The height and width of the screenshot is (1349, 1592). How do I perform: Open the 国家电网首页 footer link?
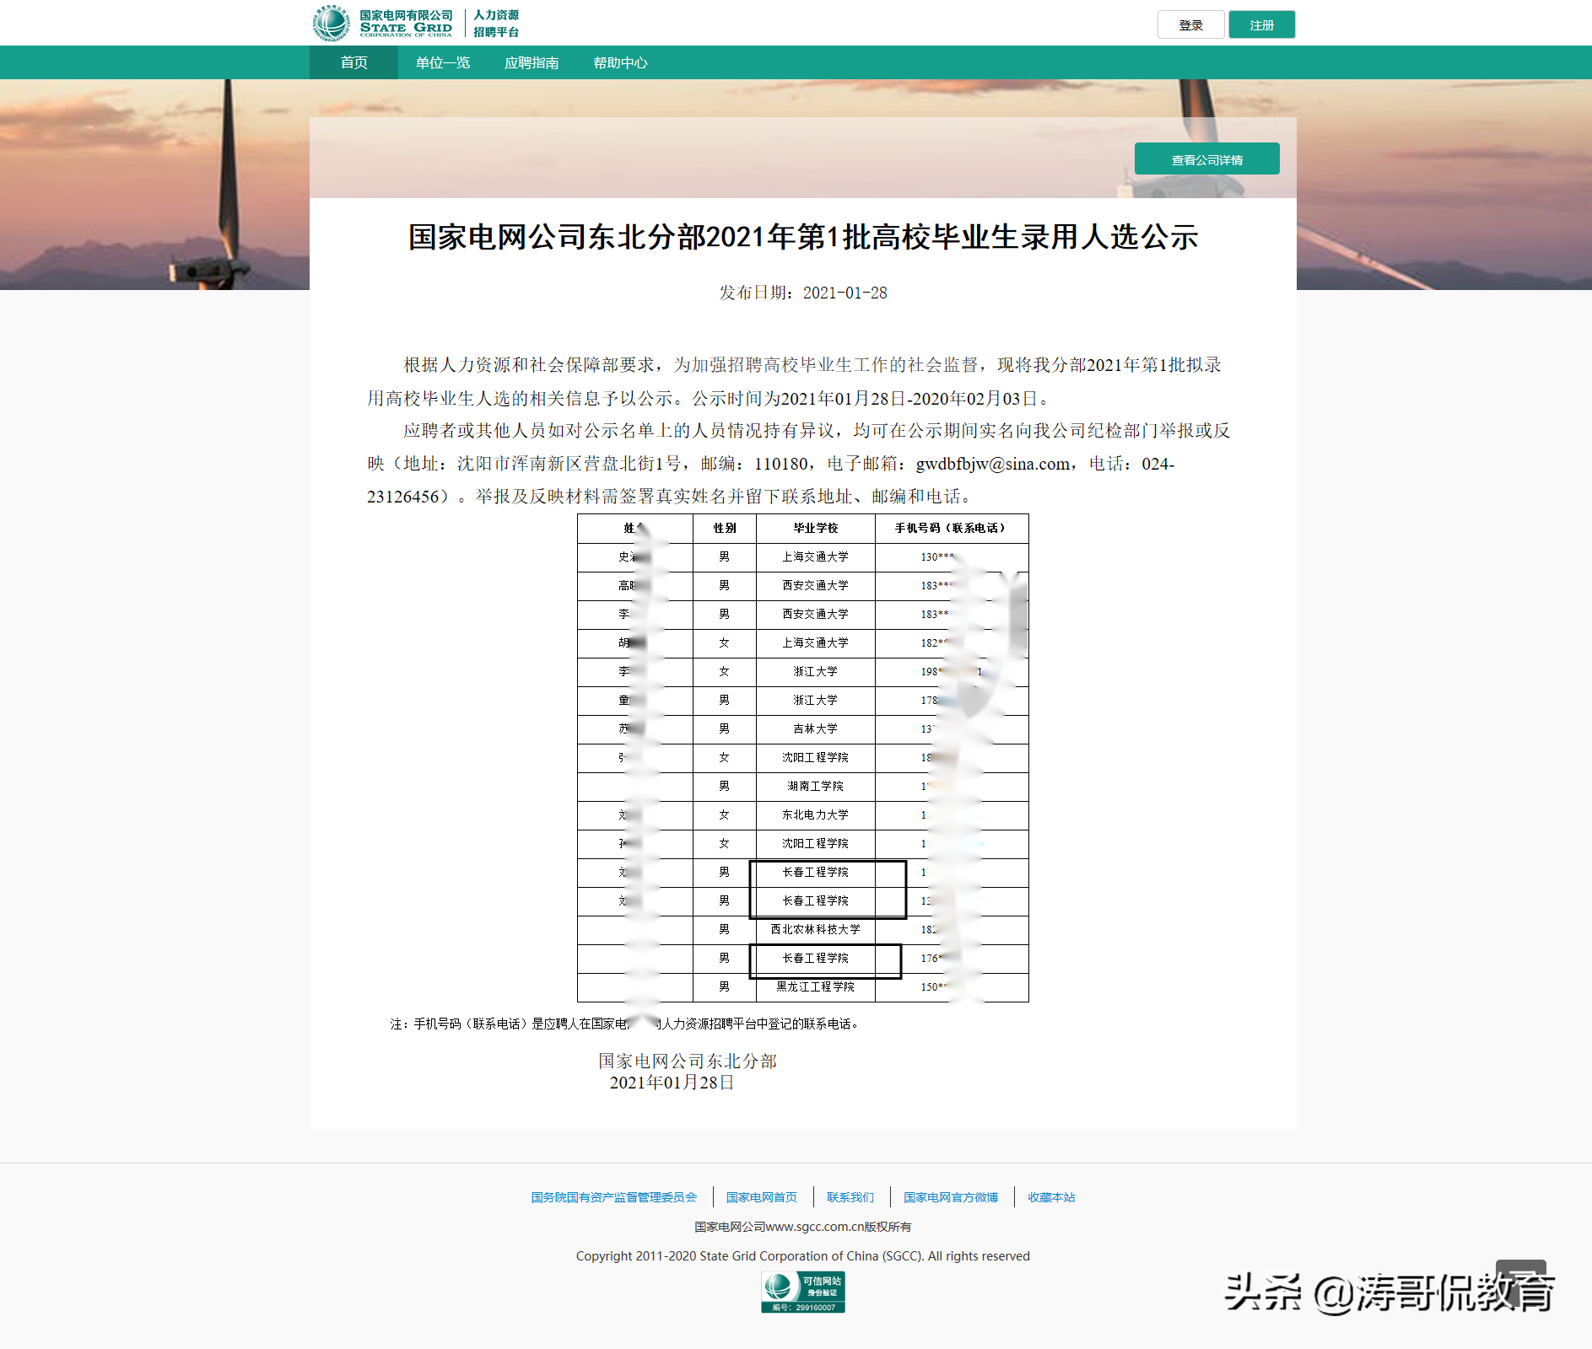(762, 1196)
